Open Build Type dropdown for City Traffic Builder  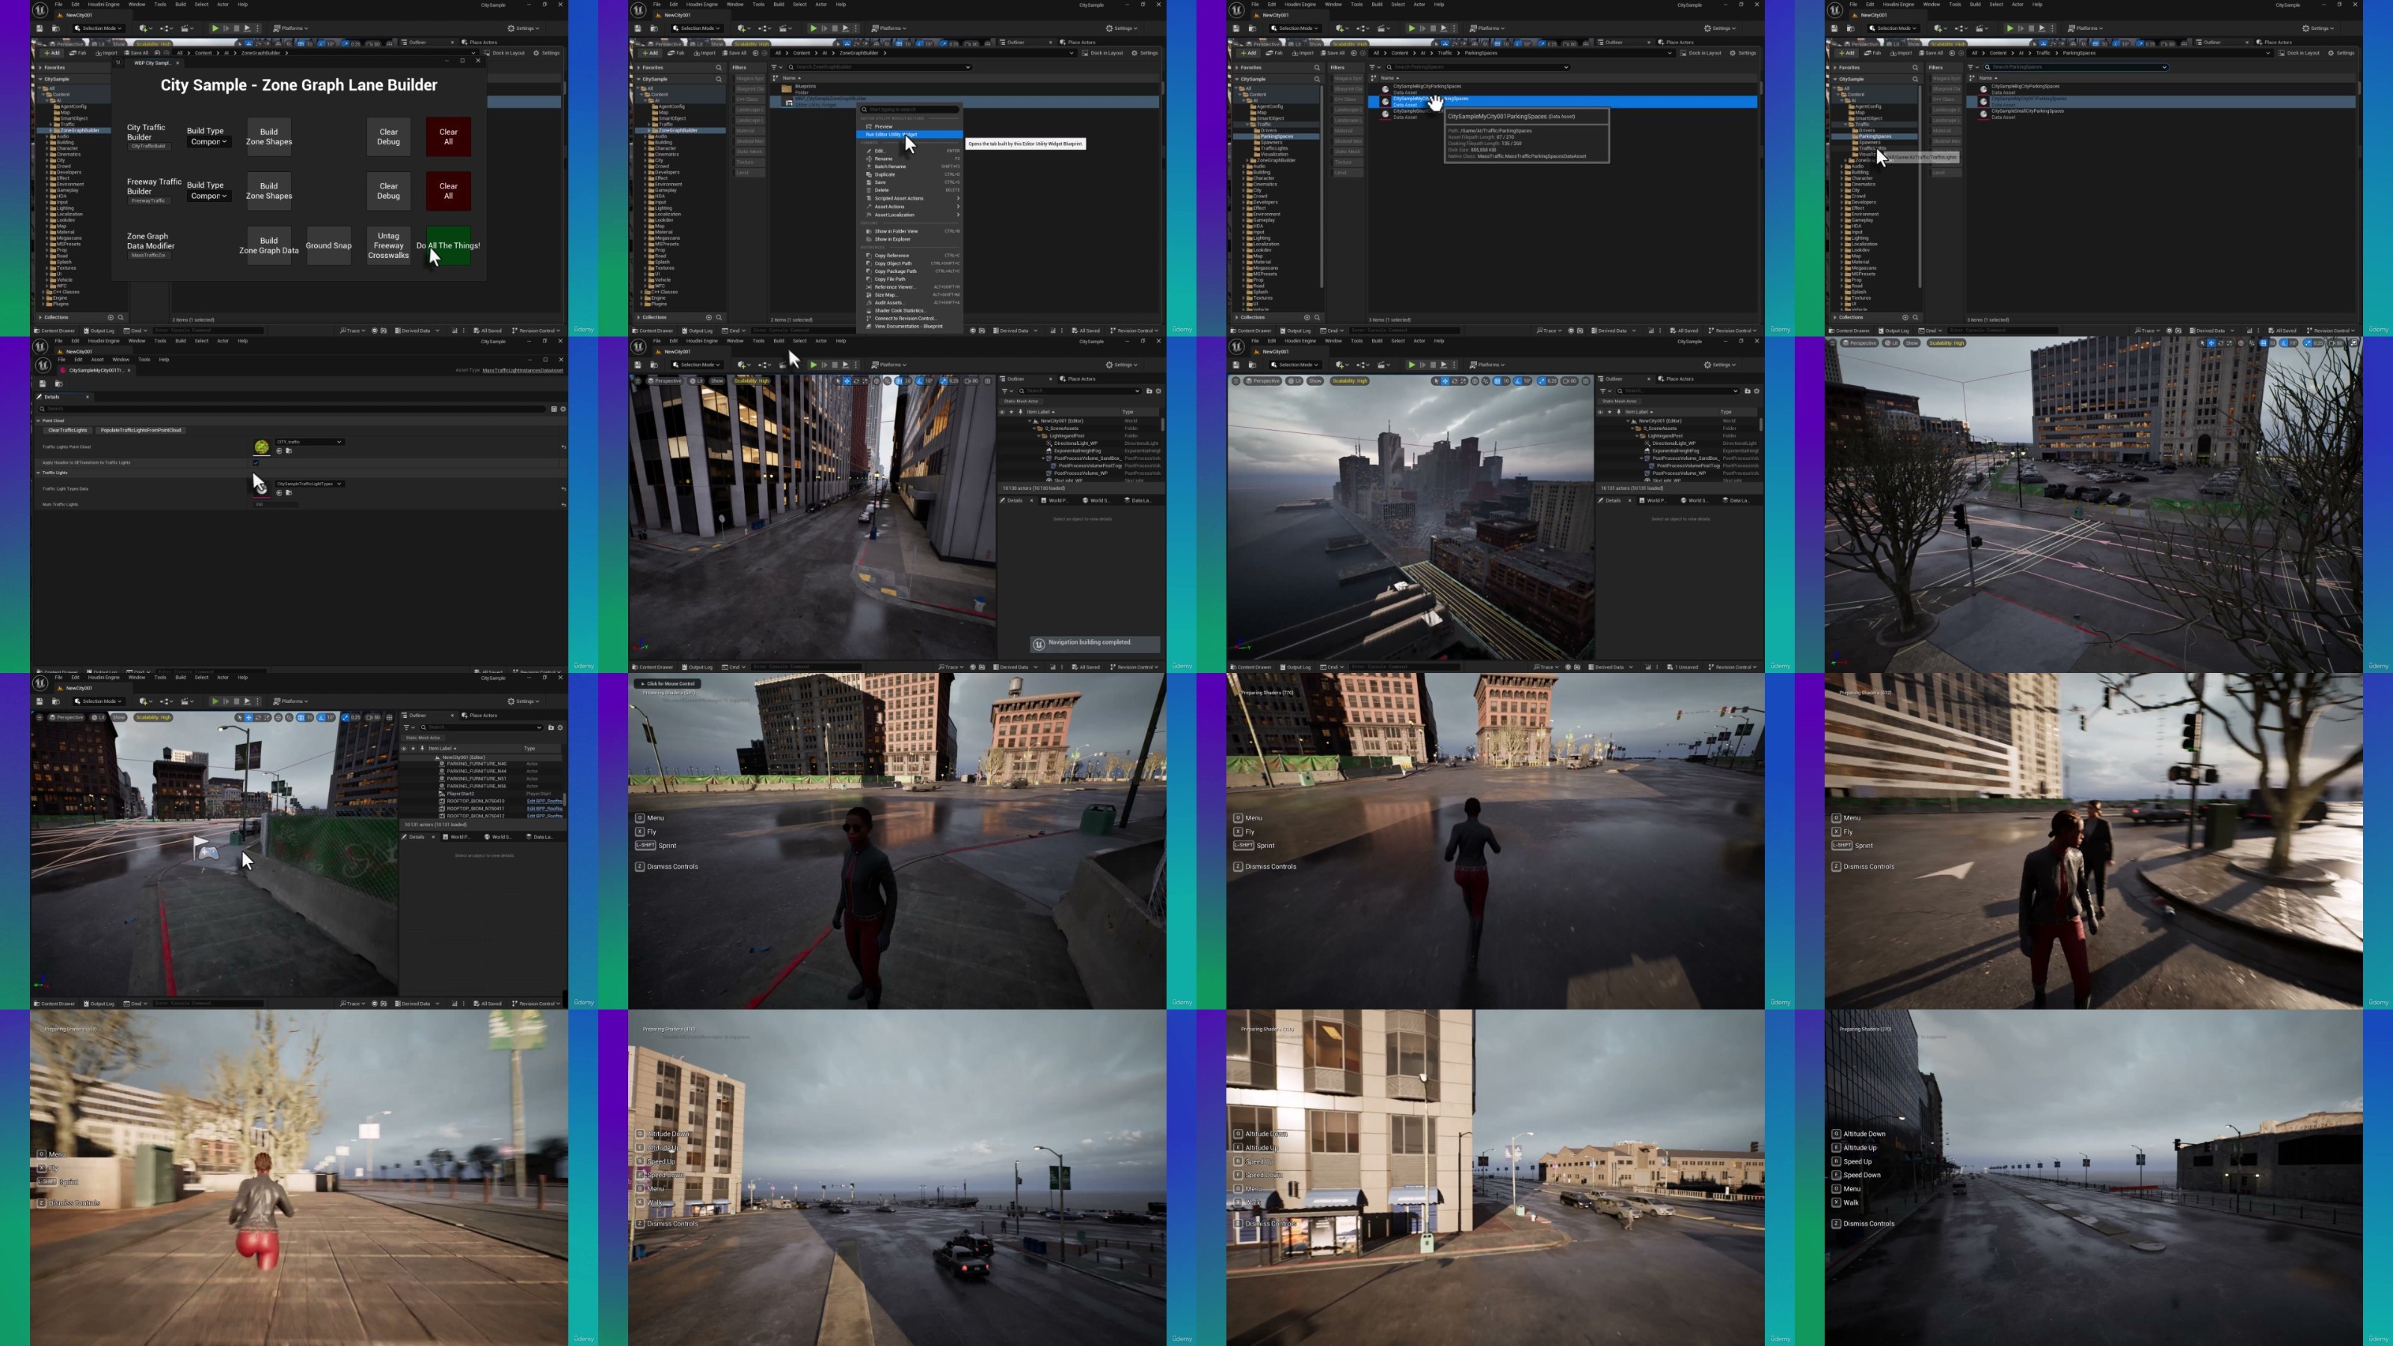coord(208,142)
